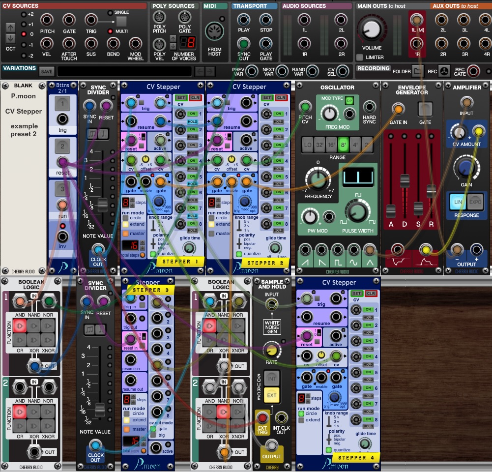Click the Transport PLAY jack

coord(244,20)
